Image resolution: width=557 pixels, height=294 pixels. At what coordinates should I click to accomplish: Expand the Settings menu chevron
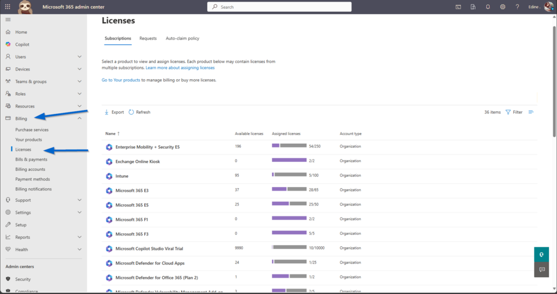(79, 212)
